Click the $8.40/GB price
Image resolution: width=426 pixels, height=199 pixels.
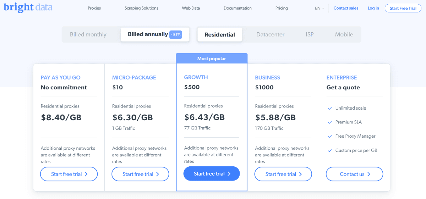[61, 117]
